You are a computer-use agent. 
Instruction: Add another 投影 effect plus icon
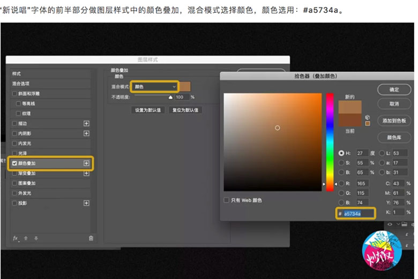click(x=86, y=203)
